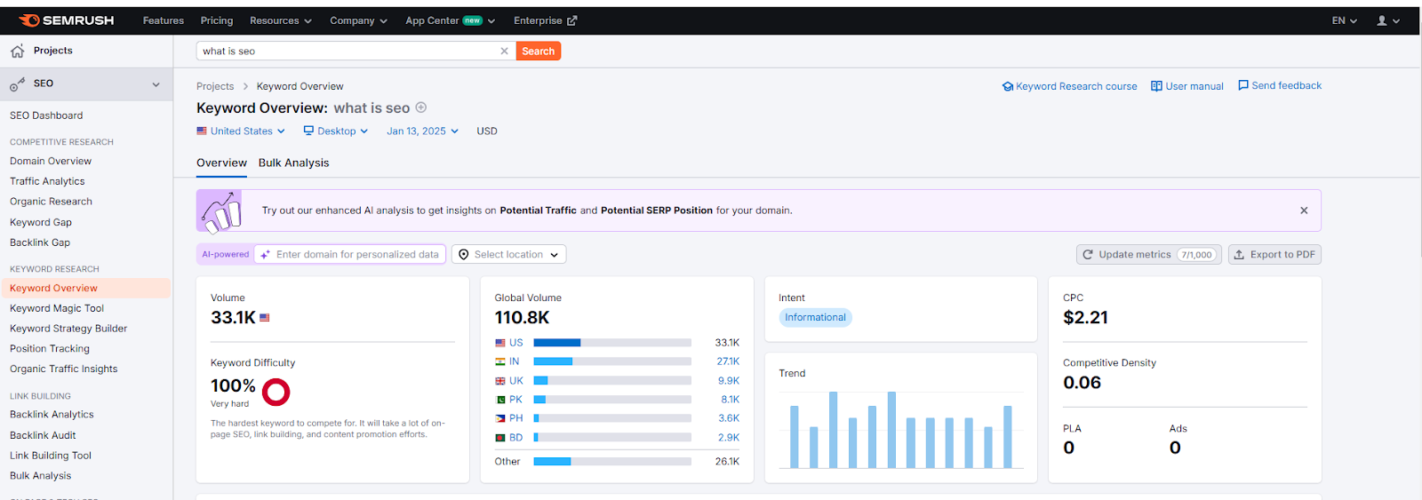Open Traffic Analytics in sidebar
The image size is (1422, 500).
(x=47, y=181)
